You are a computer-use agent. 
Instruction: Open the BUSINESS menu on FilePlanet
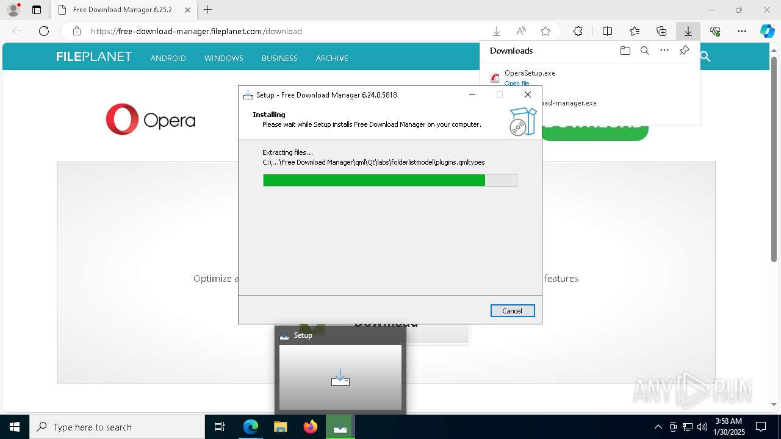[x=279, y=58]
